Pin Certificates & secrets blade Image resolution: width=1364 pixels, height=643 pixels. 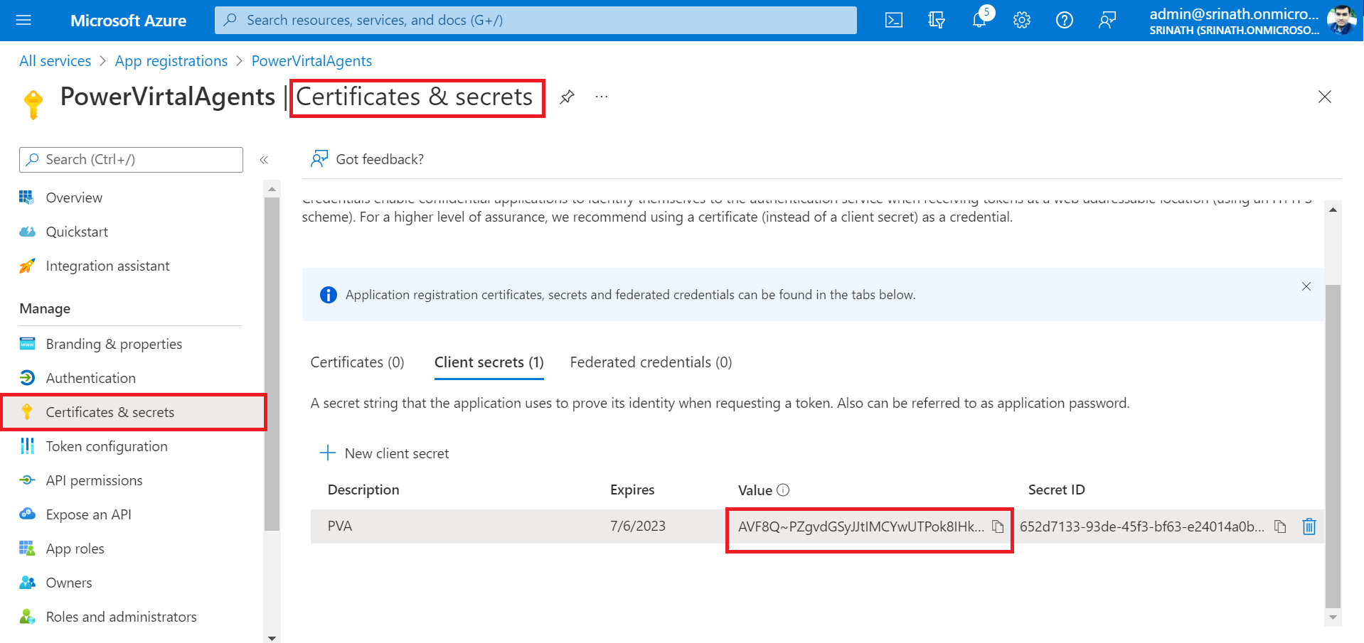tap(567, 97)
